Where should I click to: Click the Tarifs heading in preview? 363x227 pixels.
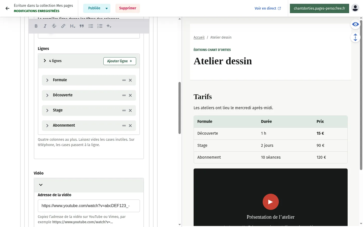[x=203, y=97]
